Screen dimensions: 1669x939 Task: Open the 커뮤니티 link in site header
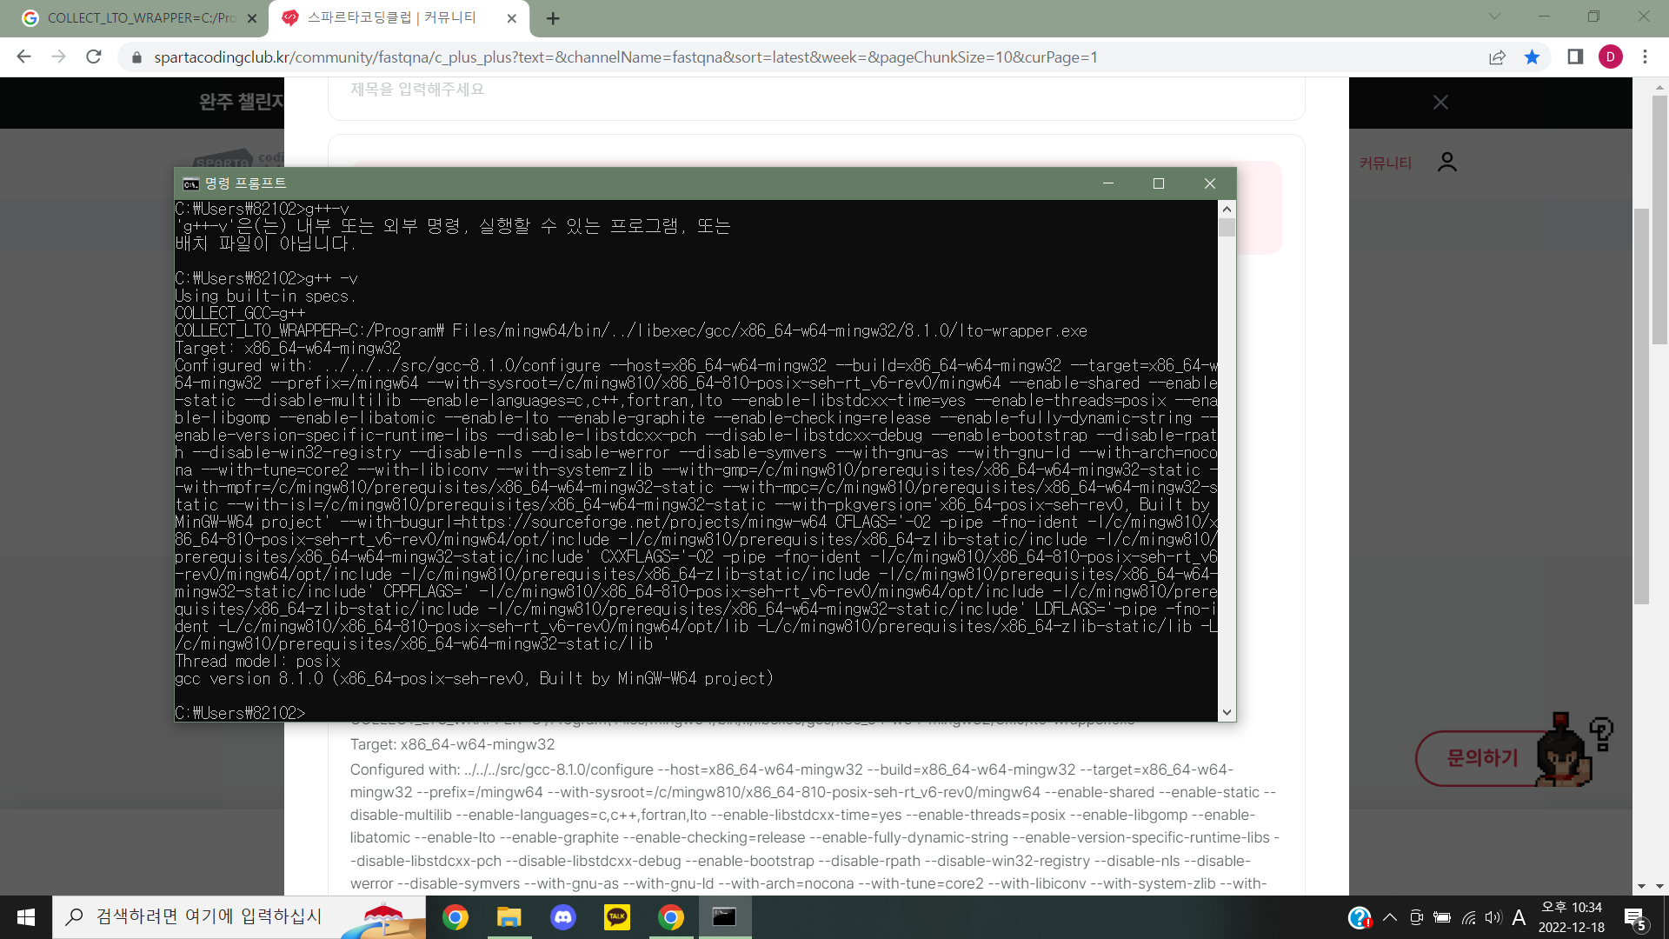(1386, 163)
